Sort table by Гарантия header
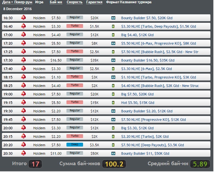 pos(94,2)
